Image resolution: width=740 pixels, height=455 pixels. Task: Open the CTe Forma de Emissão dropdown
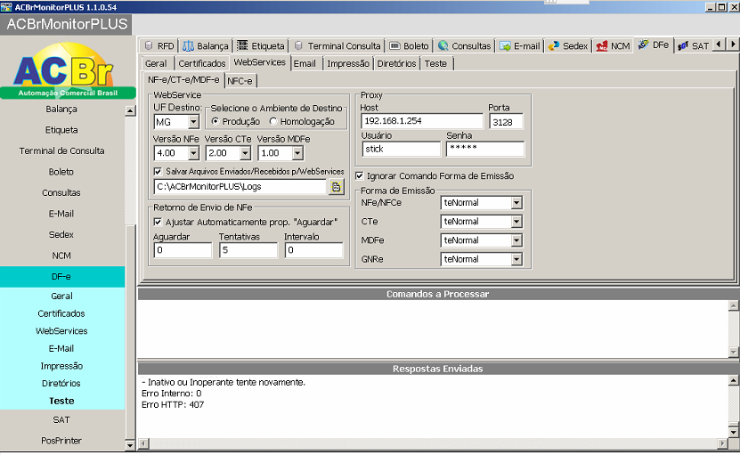516,222
